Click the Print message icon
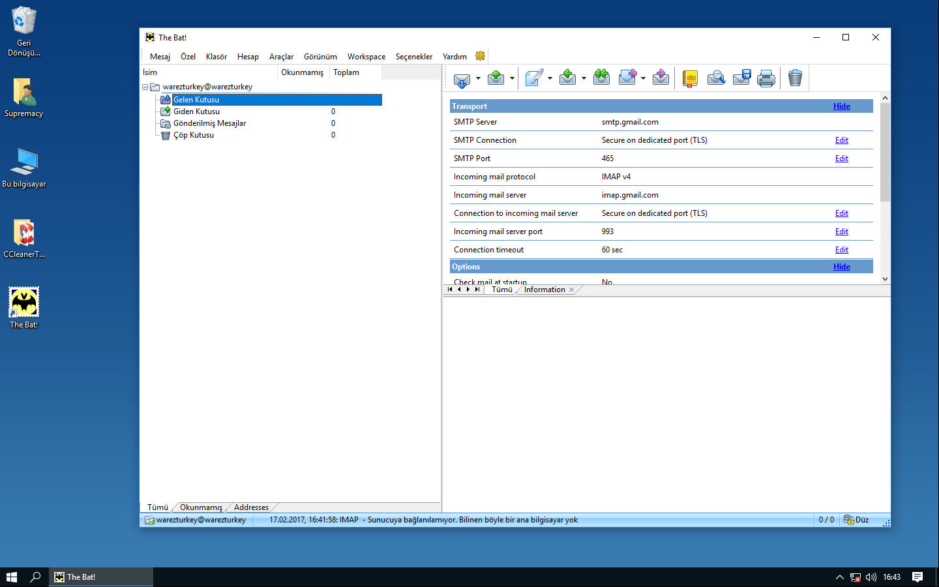Image resolution: width=939 pixels, height=587 pixels. click(x=766, y=78)
